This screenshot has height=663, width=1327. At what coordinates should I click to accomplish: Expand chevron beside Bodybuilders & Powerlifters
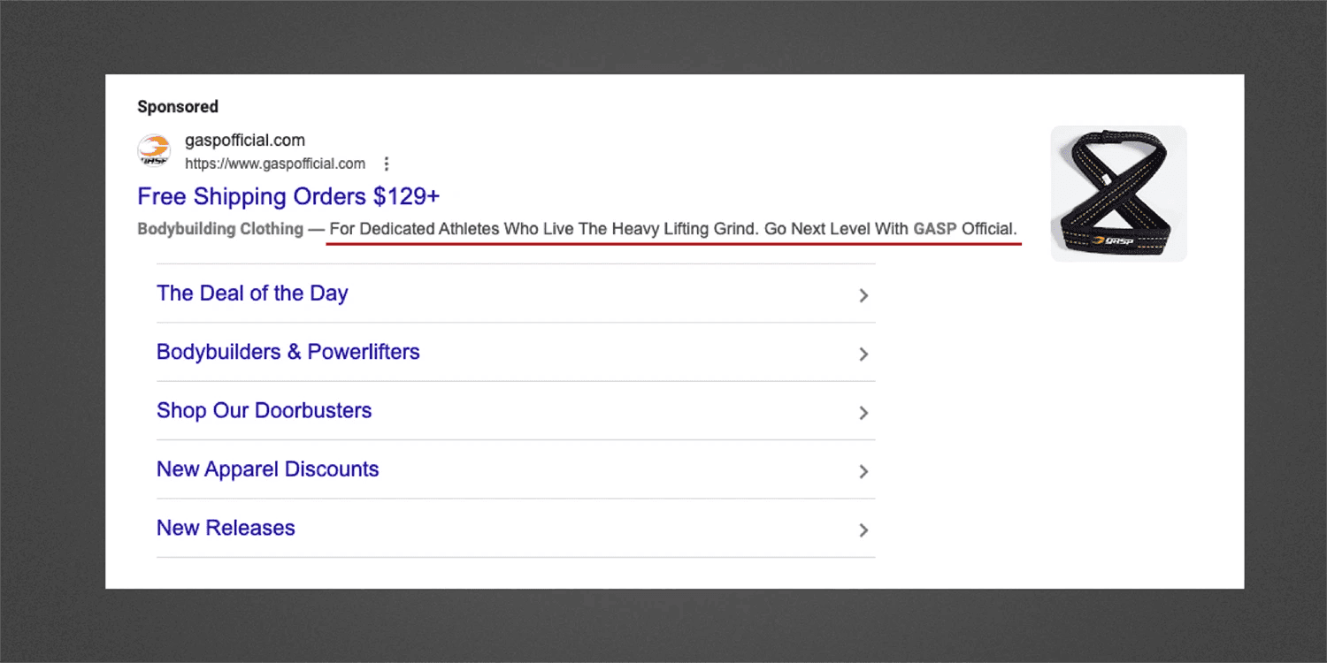click(864, 354)
